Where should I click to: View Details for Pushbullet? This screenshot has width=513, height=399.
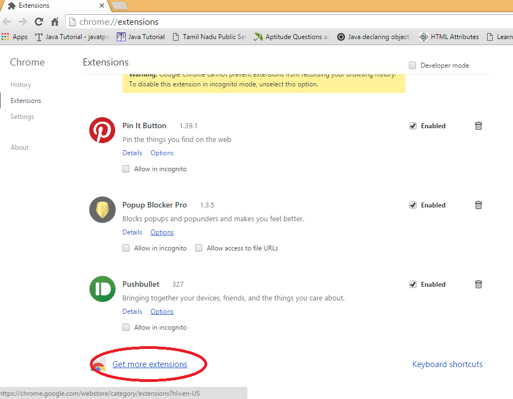pyautogui.click(x=132, y=311)
